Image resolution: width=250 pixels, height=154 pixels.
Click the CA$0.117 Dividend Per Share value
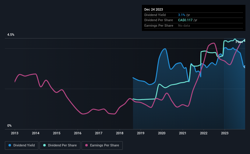click(185, 20)
